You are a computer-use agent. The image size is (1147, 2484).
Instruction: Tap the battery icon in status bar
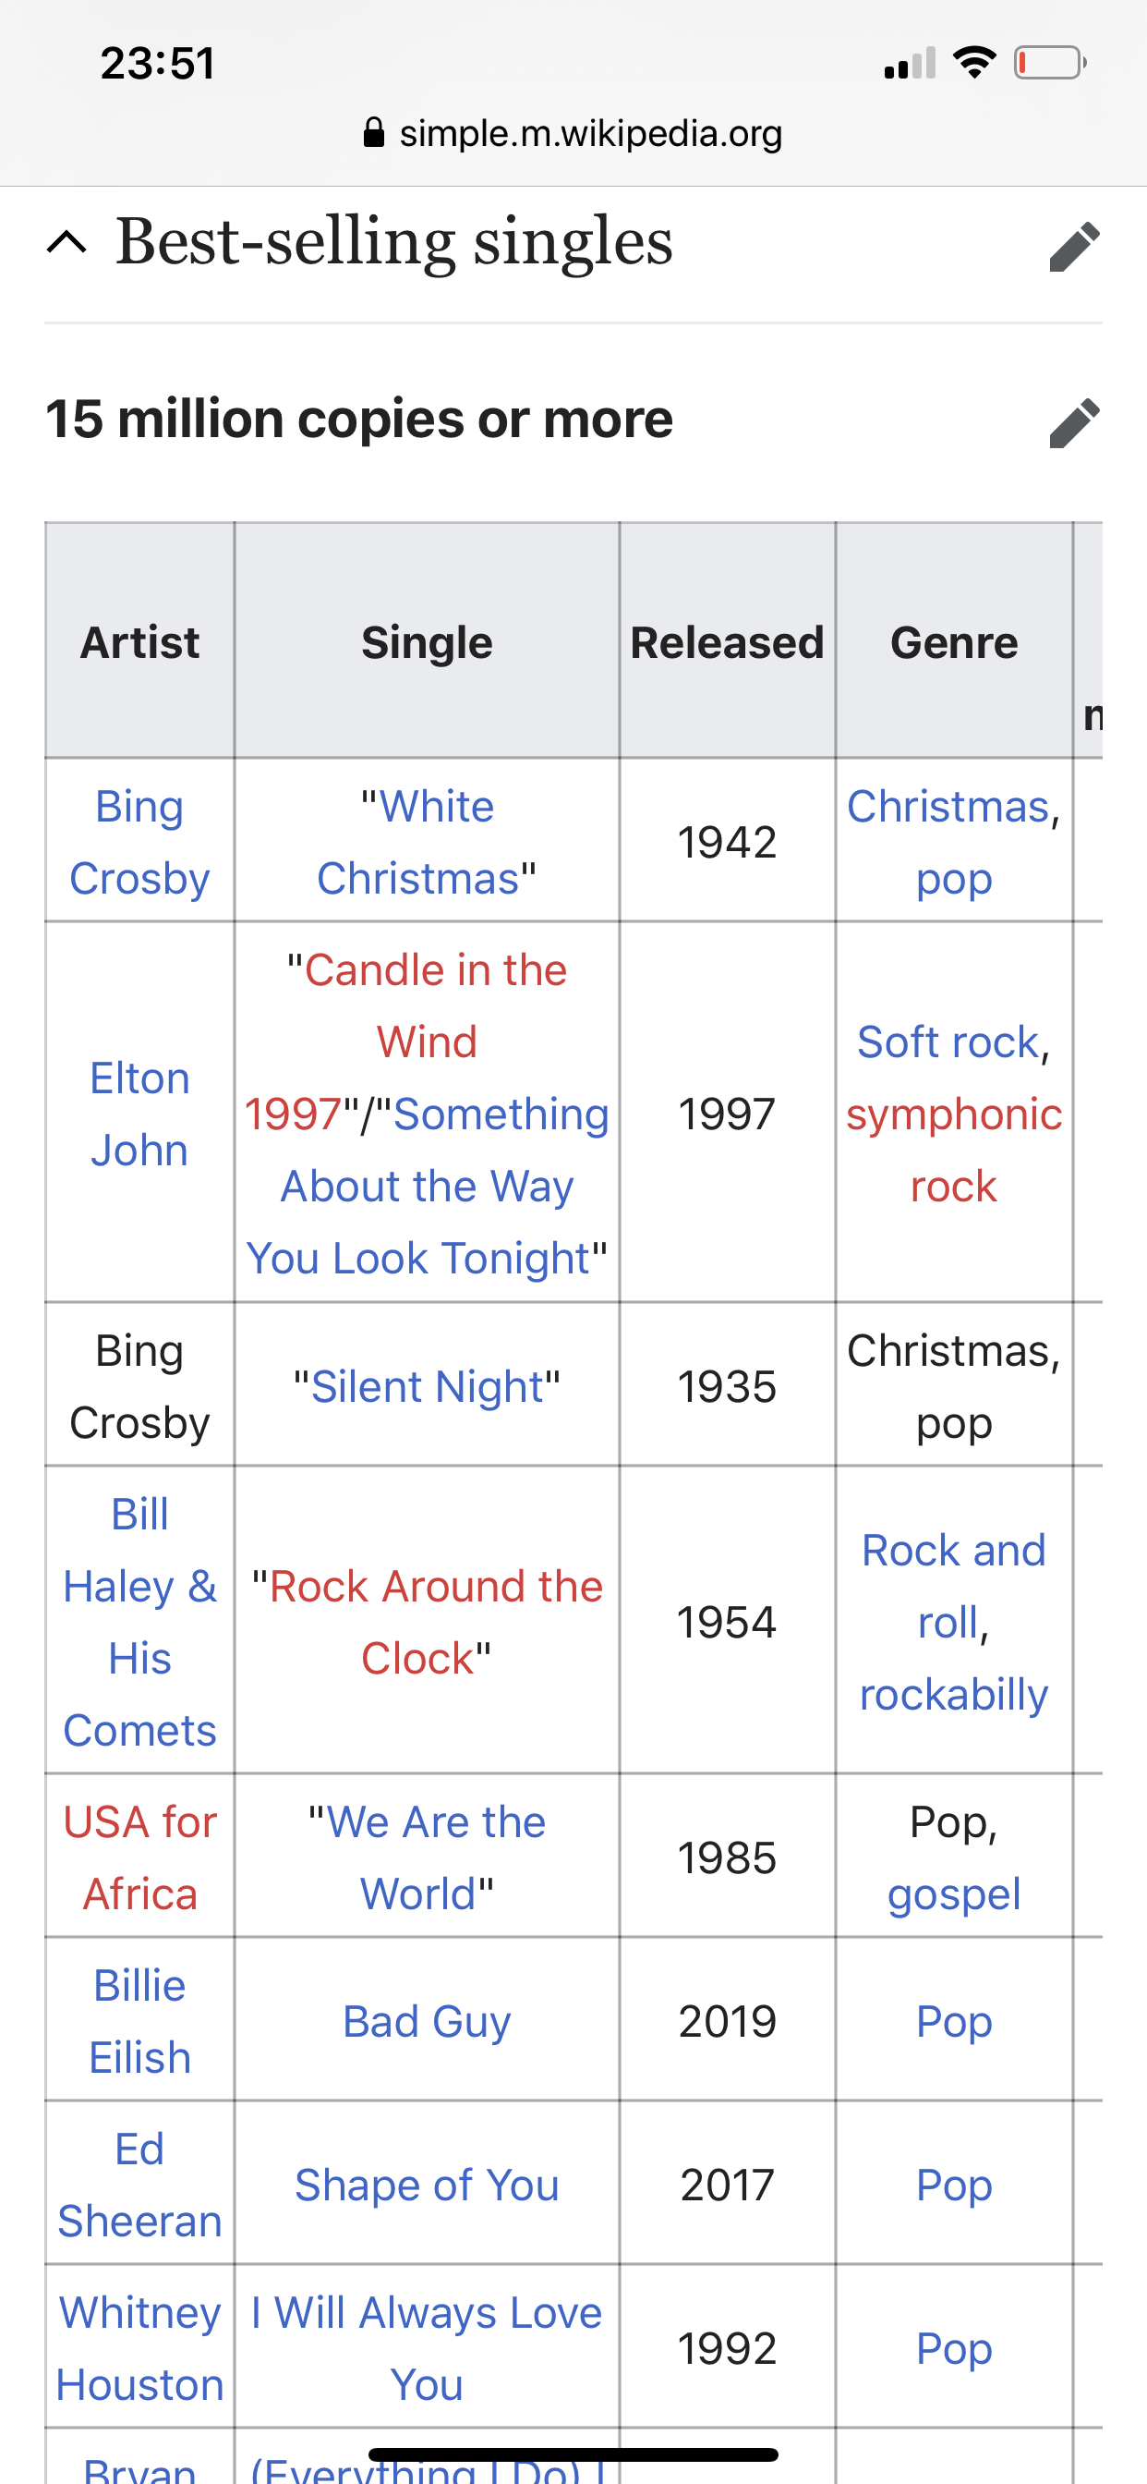click(x=1050, y=63)
